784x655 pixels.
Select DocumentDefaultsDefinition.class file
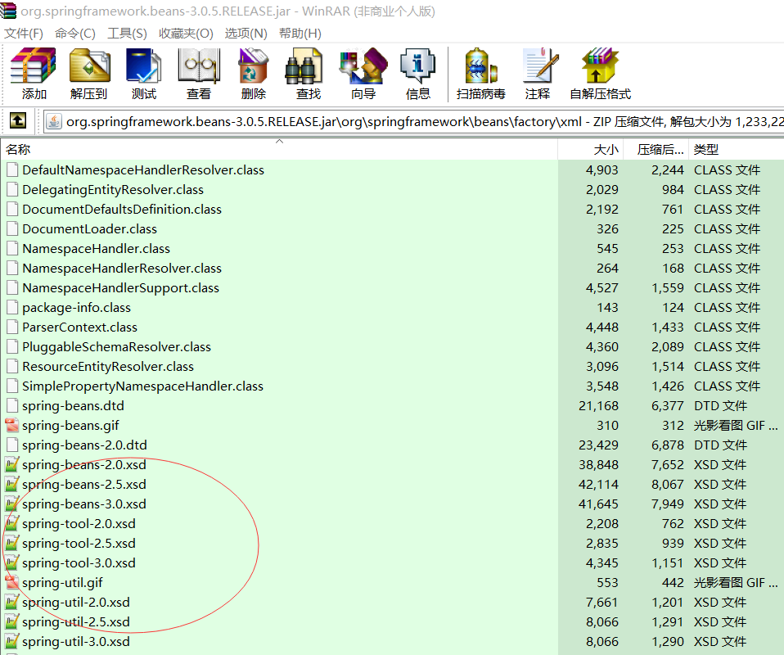point(122,209)
